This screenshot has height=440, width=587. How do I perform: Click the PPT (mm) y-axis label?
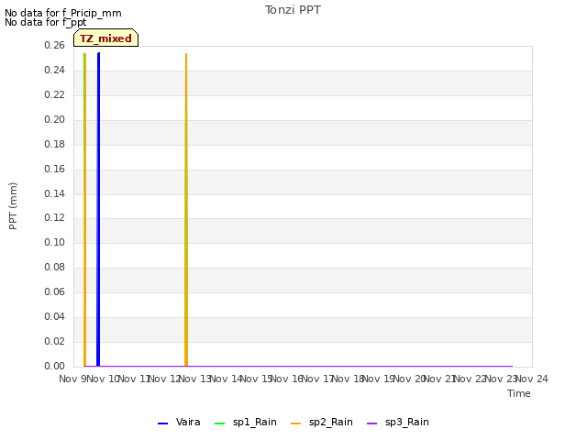13,206
